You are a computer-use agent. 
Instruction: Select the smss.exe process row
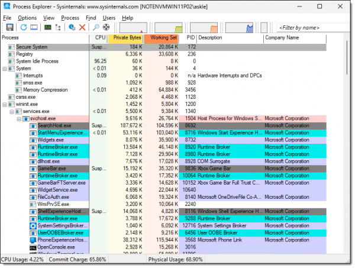(x=163, y=83)
